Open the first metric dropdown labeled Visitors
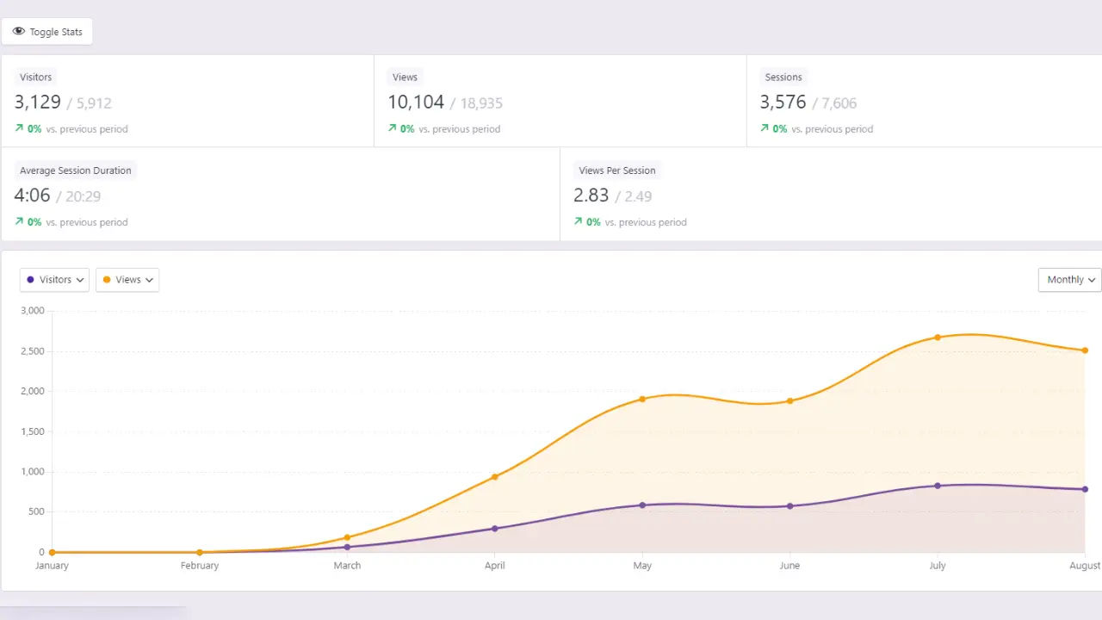Viewport: 1102px width, 620px height. pos(54,279)
